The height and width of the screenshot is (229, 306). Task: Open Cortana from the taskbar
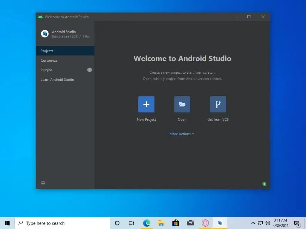click(117, 223)
